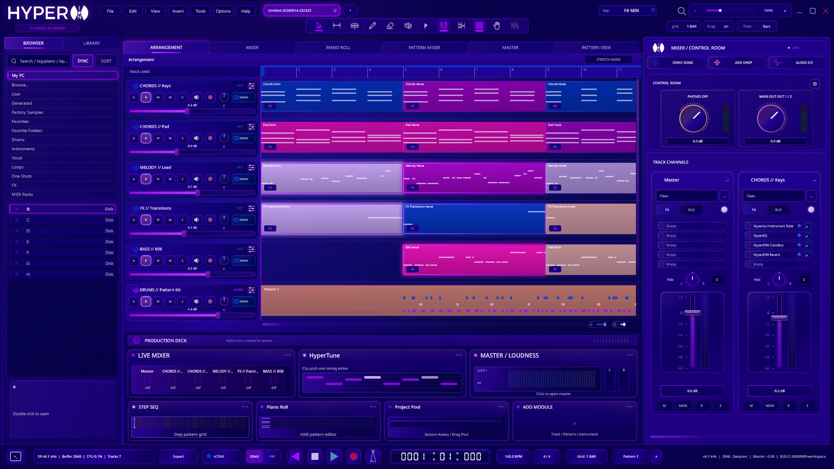
Task: Open the Insert menu
Action: [178, 11]
